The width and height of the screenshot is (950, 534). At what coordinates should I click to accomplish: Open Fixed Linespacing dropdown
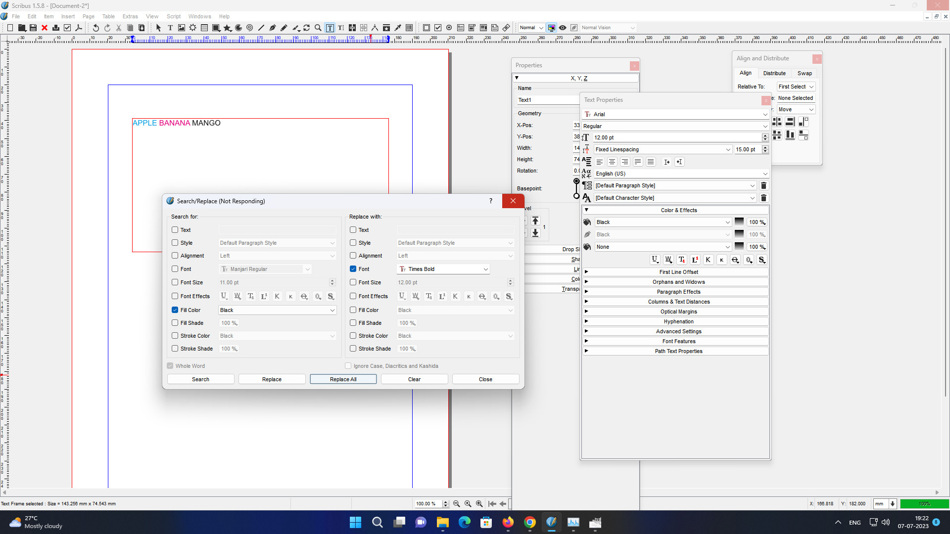point(728,149)
